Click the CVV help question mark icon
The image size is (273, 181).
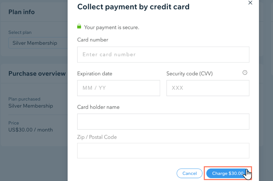[x=245, y=73]
